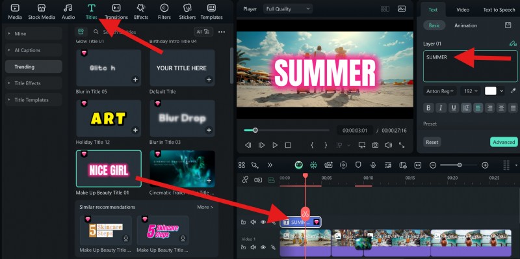Toggle bold formatting
This screenshot has width=520, height=259.
click(x=428, y=107)
